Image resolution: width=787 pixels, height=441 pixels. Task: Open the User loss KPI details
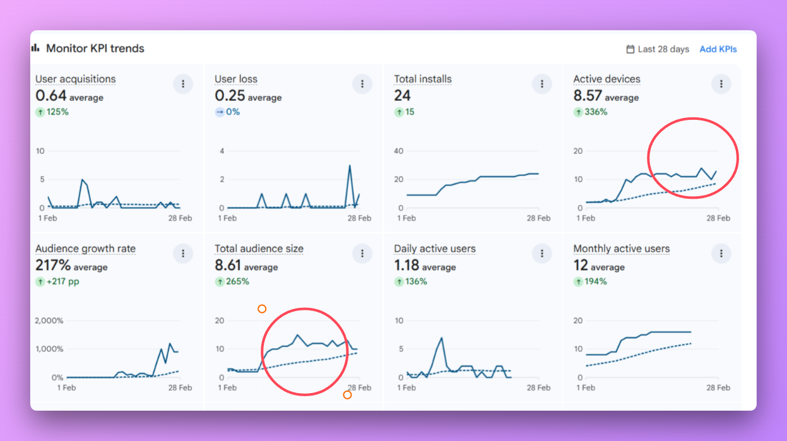236,79
